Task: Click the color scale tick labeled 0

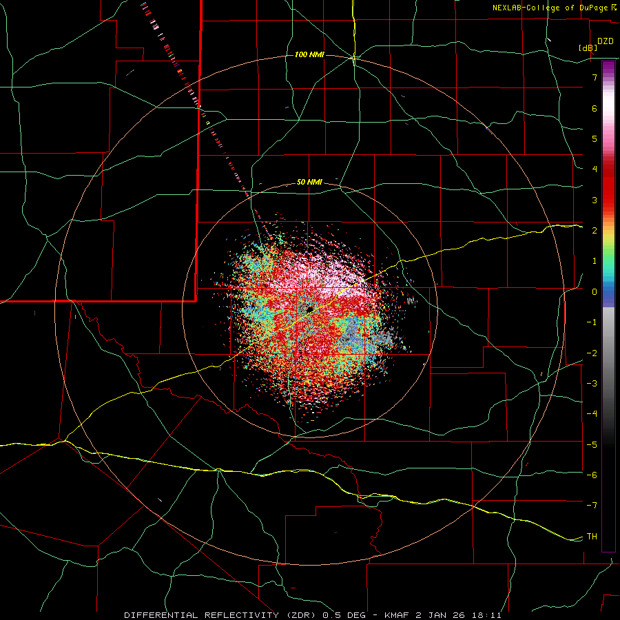Action: 595,292
